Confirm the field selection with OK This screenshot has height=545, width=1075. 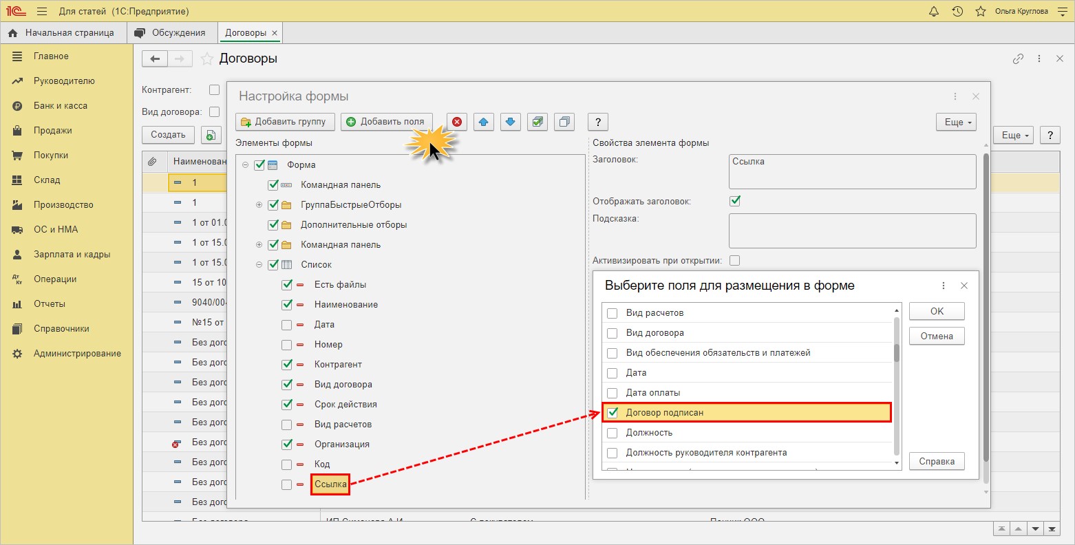point(937,312)
